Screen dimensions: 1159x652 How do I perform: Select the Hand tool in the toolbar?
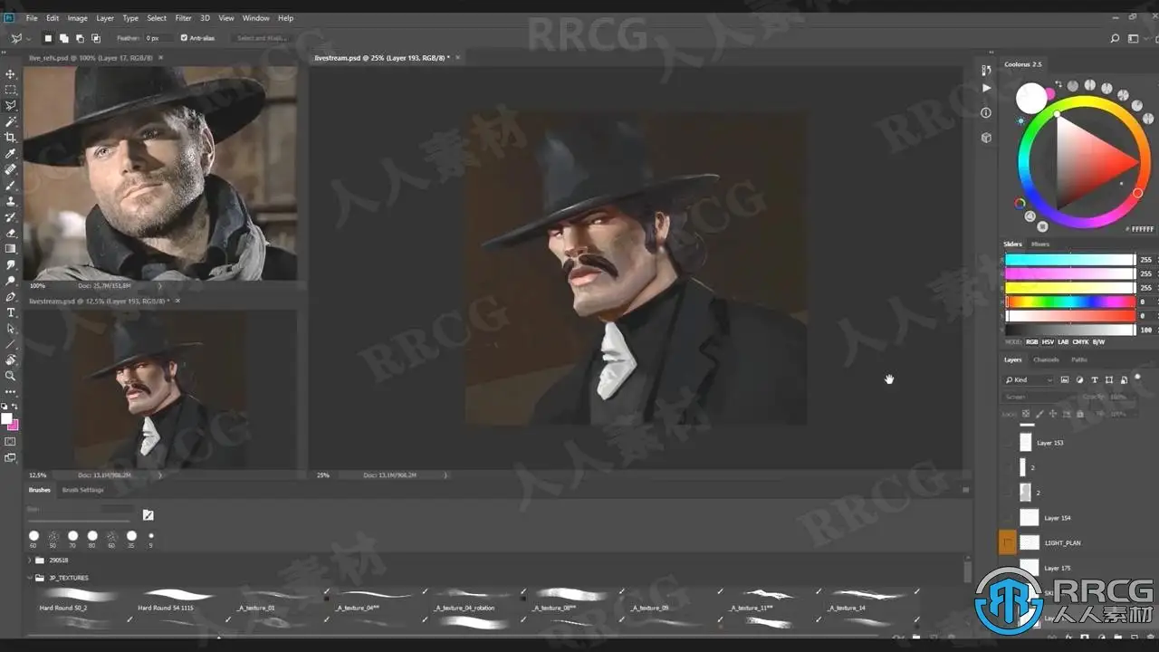(11, 360)
